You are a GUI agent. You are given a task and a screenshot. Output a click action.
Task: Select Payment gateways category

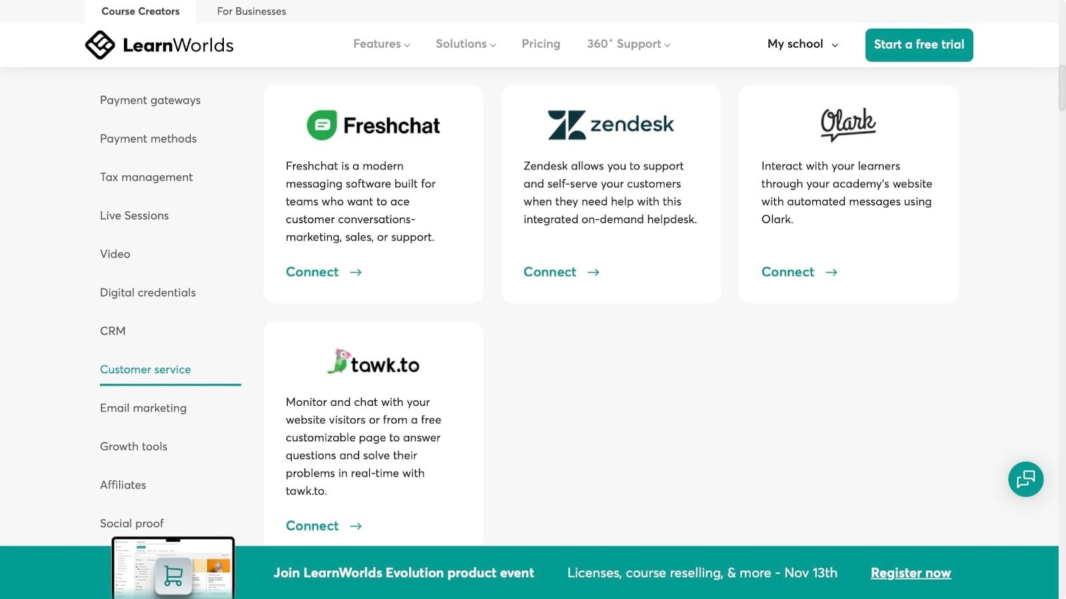pos(150,100)
